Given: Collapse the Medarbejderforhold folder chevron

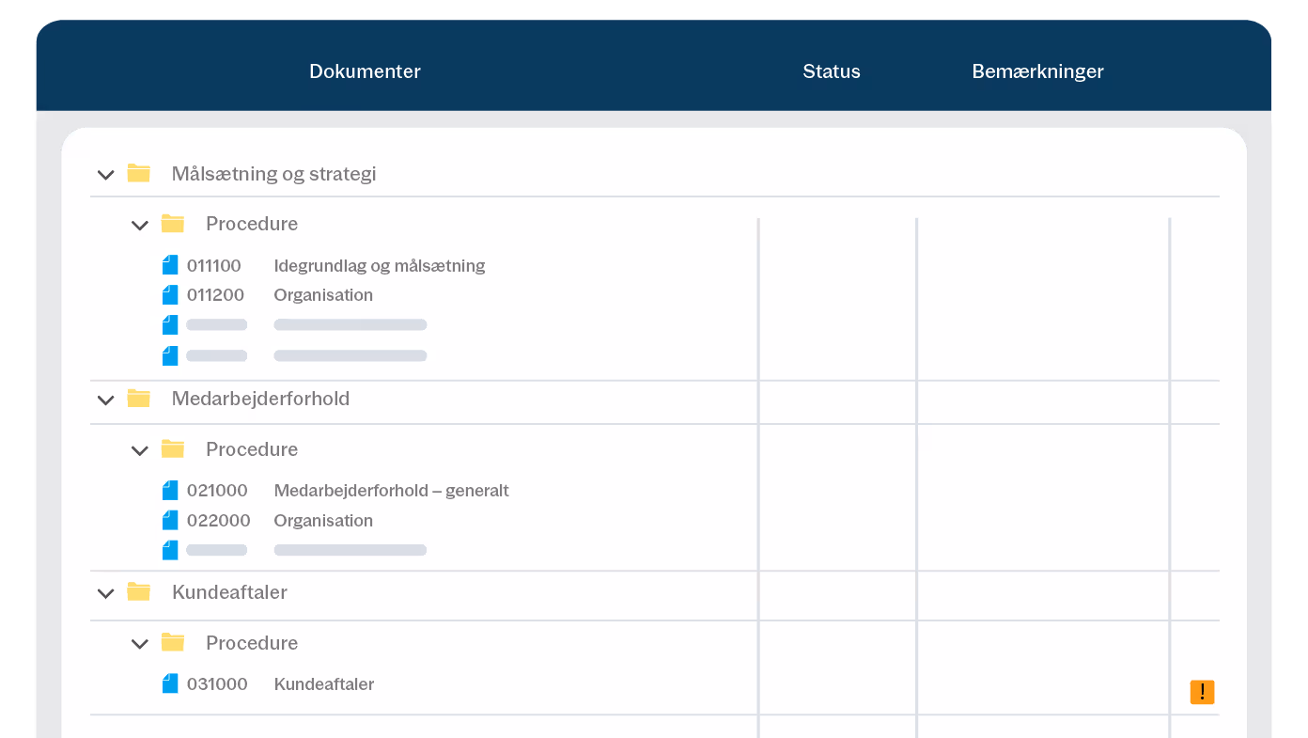Looking at the screenshot, I should pos(106,400).
